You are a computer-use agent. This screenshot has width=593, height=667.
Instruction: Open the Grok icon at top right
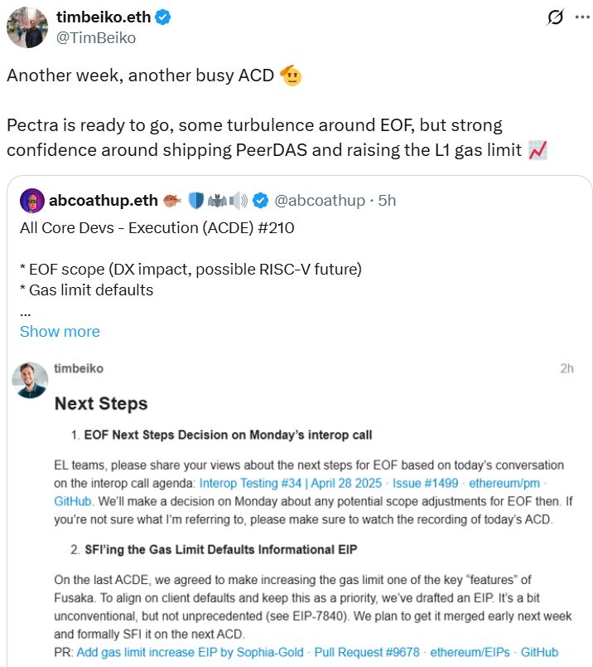pos(557,19)
